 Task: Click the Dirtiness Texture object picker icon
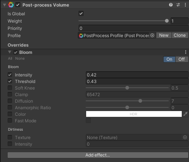coord(185,137)
